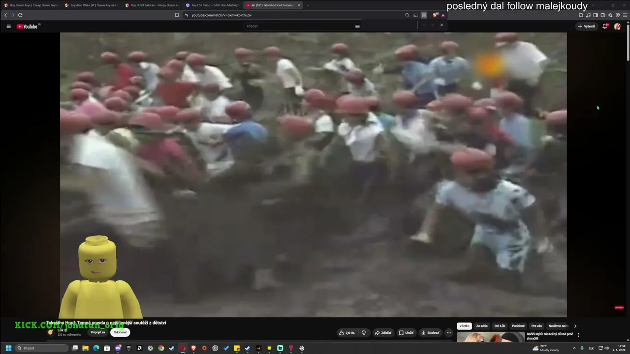Open the Bořiči Mýtů recommended video thumbnail
Viewport: 630px width, 354px height.
pyautogui.click(x=490, y=337)
